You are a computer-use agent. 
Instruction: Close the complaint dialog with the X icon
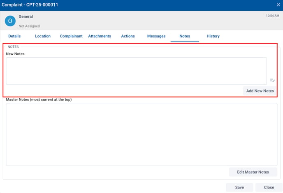coord(278,5)
